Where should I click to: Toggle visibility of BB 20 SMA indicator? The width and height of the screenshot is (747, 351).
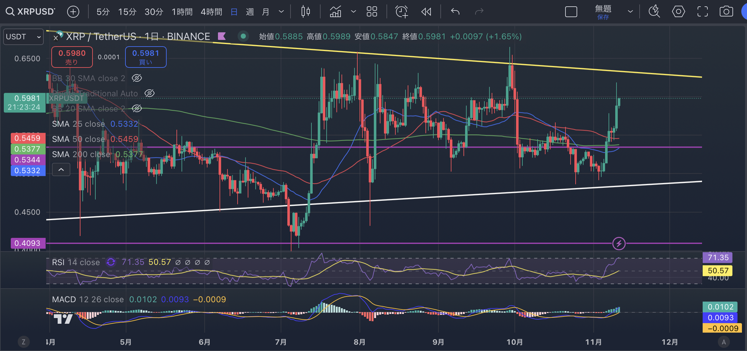click(x=137, y=108)
